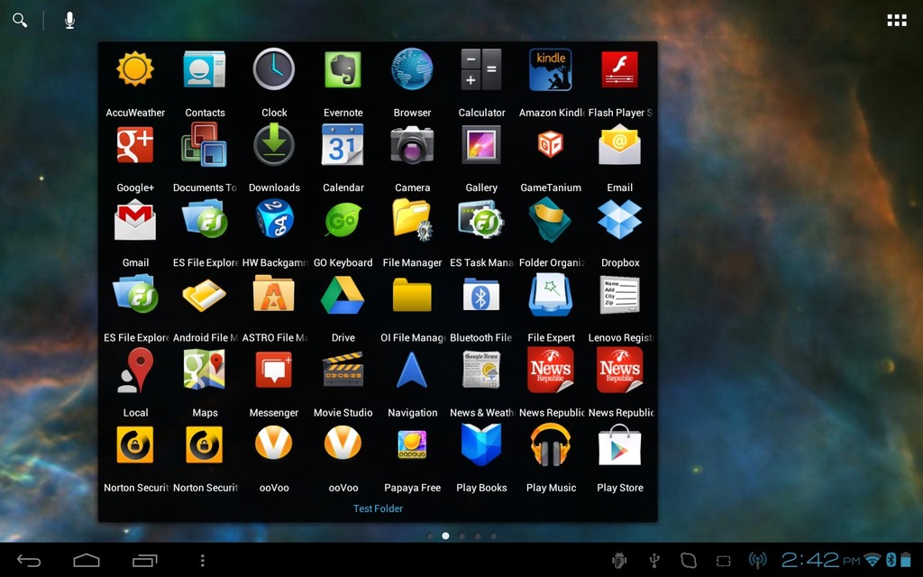This screenshot has height=577, width=923.
Task: Open GO Keyboard app
Action: pyautogui.click(x=343, y=220)
